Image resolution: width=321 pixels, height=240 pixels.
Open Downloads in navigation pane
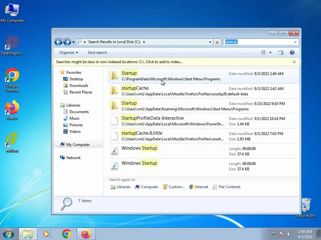pyautogui.click(x=76, y=86)
